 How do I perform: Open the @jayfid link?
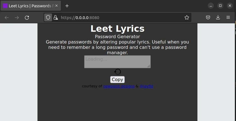(x=146, y=86)
